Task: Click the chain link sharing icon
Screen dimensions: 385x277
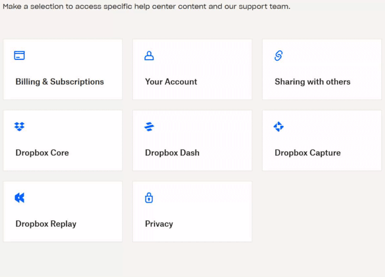Action: [279, 55]
